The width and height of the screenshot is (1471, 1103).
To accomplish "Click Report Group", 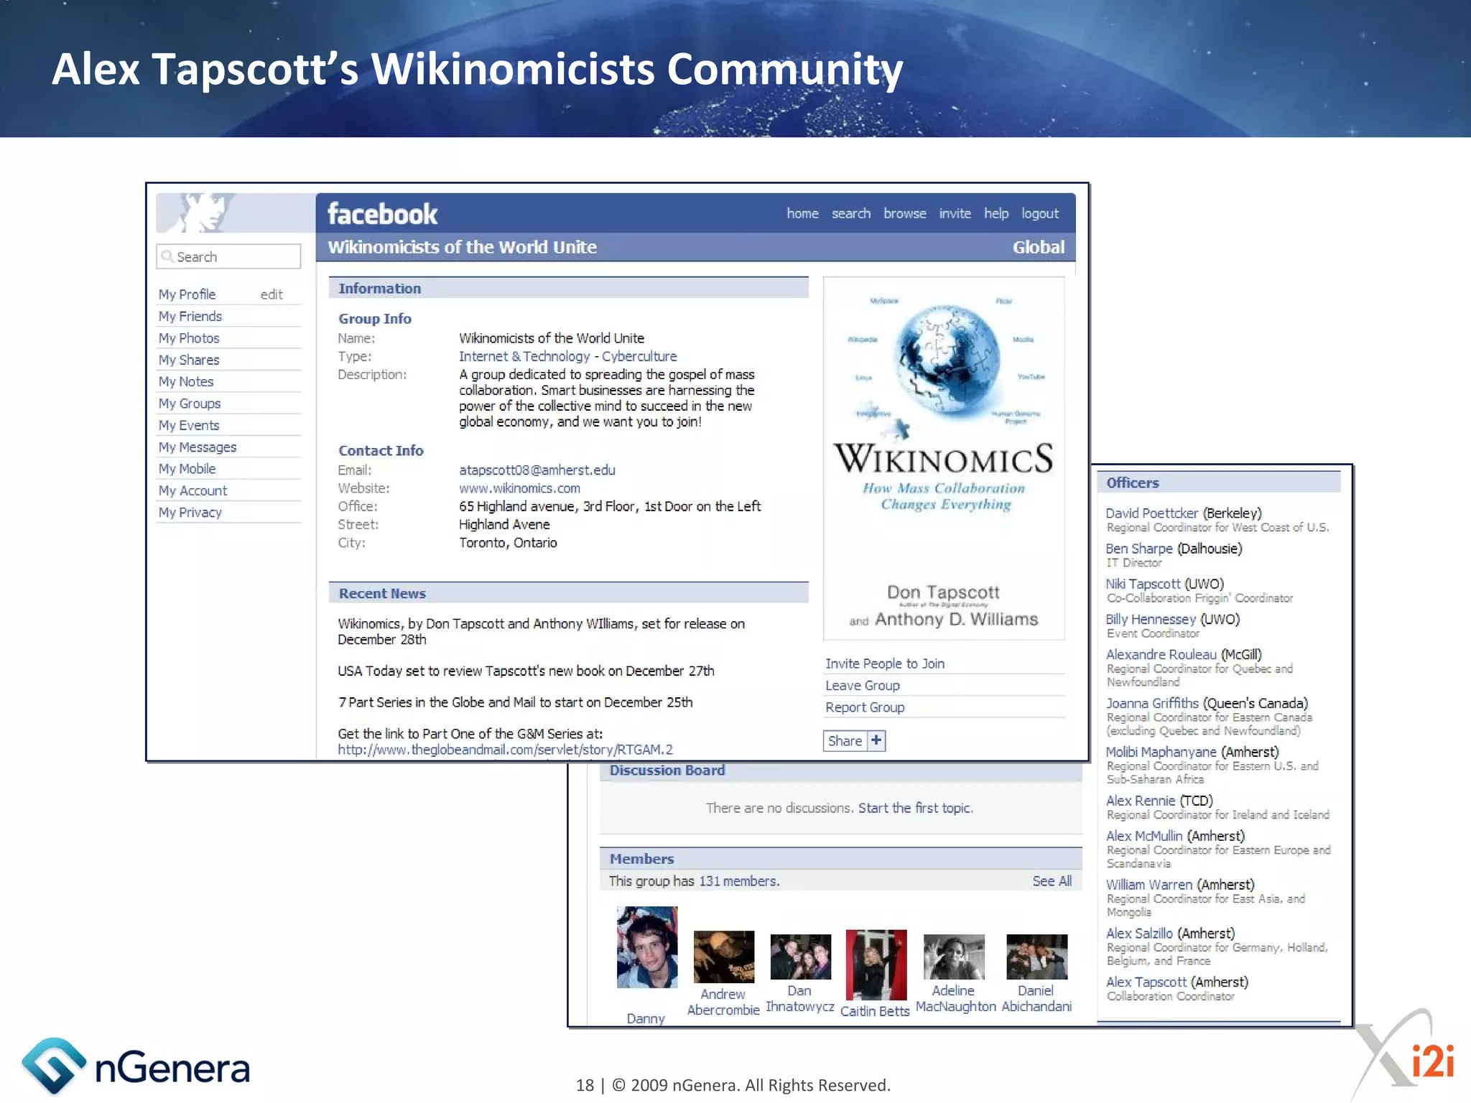I will click(865, 707).
